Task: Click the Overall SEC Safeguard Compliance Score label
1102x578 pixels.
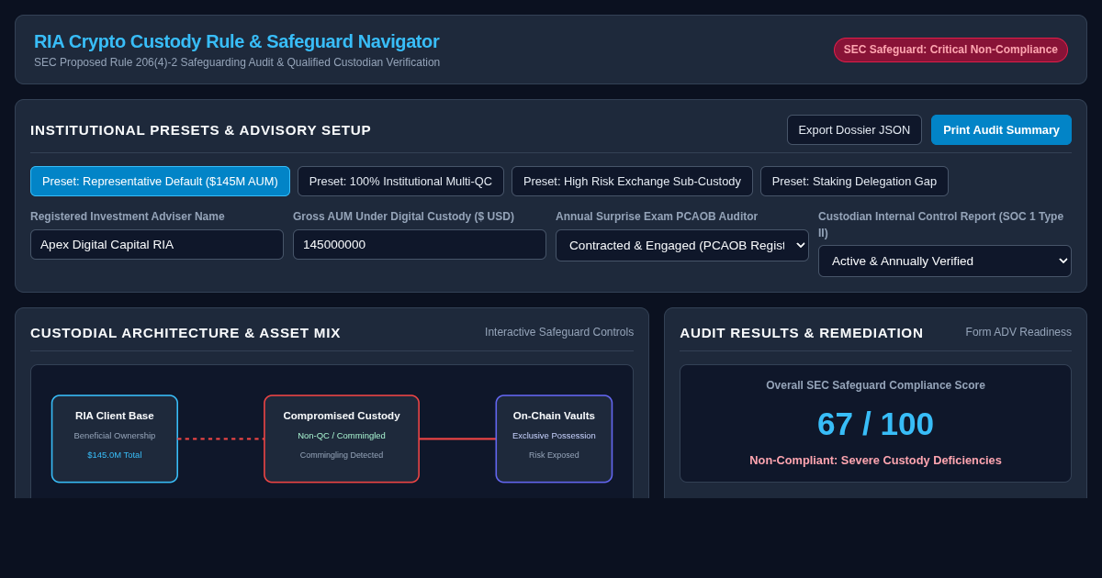Action: (x=875, y=385)
